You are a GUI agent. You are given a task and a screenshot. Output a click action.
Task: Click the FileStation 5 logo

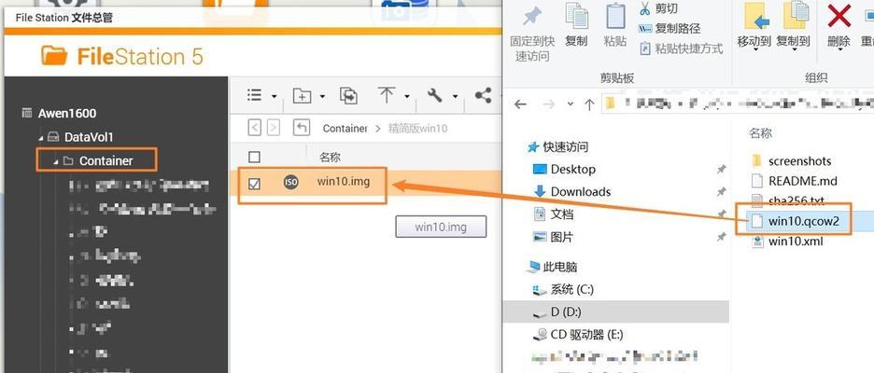click(x=122, y=56)
